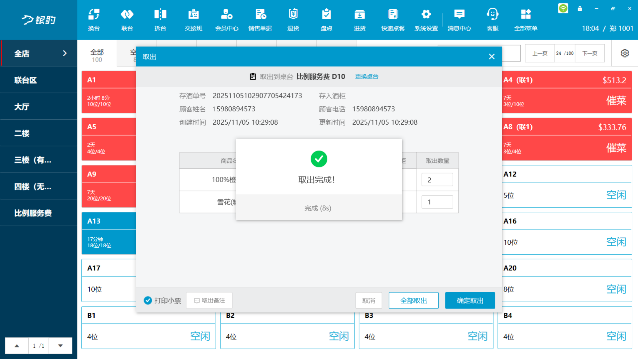Click sidebar page down arrow

(x=60, y=346)
